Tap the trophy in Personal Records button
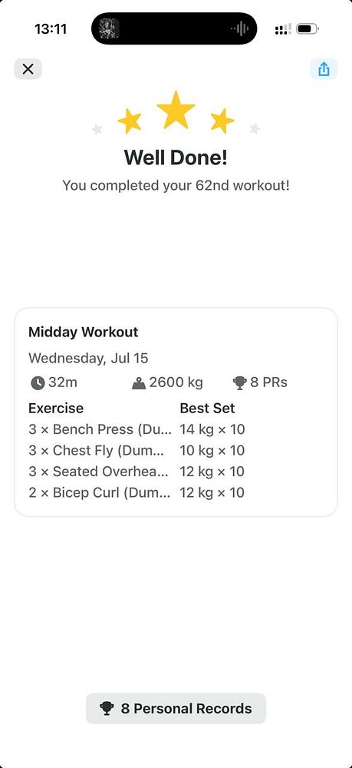 (x=107, y=708)
